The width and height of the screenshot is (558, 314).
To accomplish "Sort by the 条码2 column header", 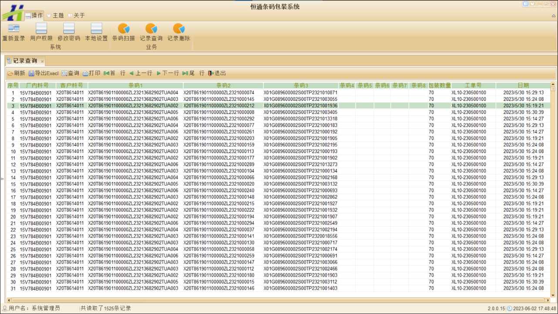I will (223, 86).
